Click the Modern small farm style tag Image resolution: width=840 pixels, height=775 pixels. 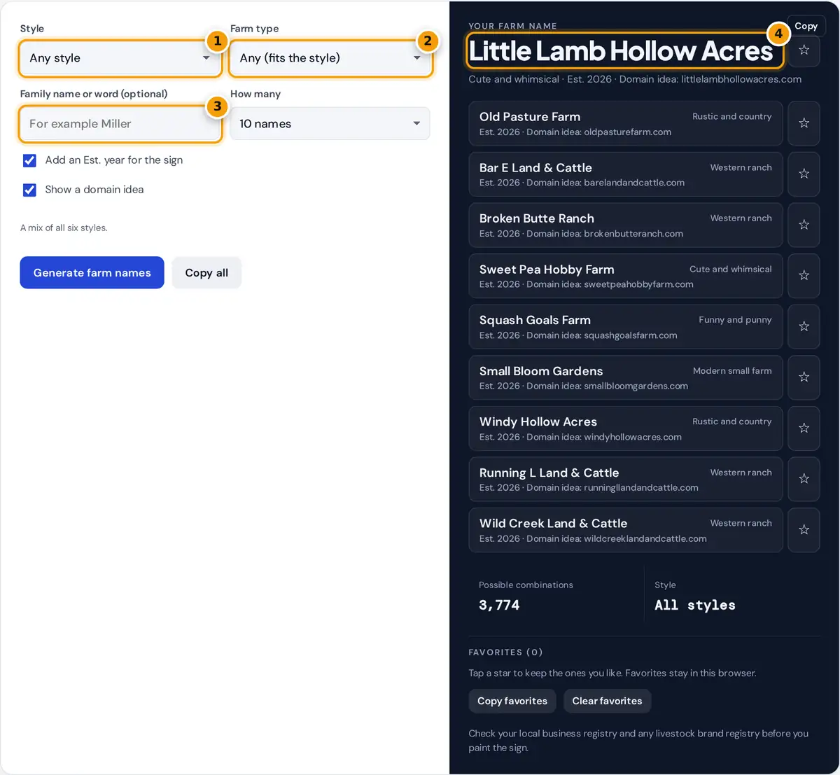click(x=732, y=371)
